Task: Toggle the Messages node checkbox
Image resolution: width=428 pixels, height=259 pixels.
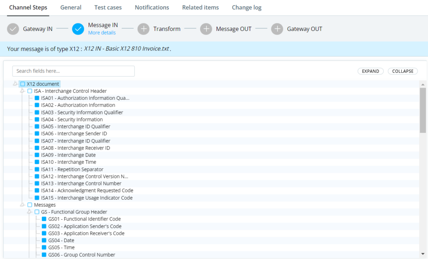Action: click(30, 205)
